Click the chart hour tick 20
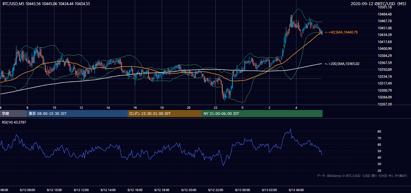The width and height of the screenshot is (411, 193). point(189,108)
